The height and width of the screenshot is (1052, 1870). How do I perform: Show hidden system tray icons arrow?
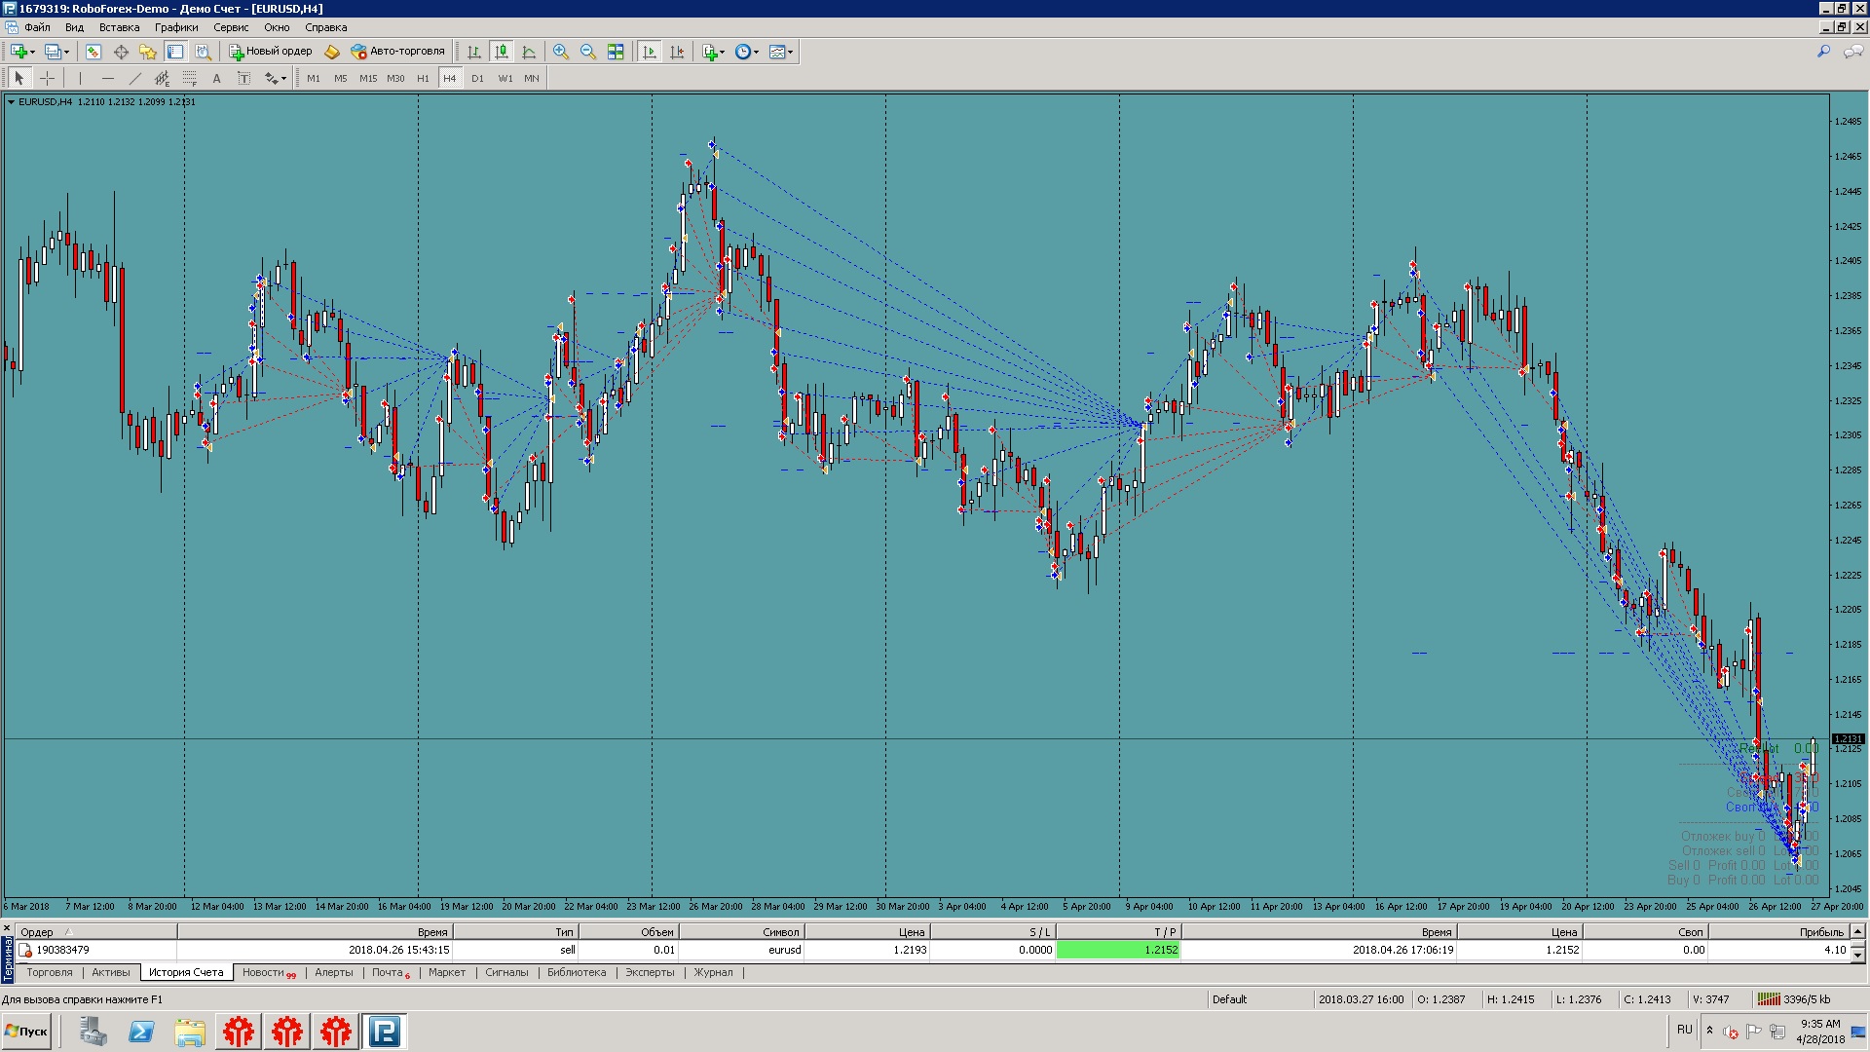point(1709,1031)
